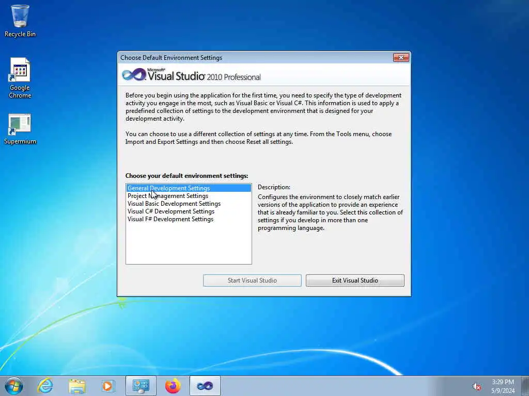Open the Windows Start menu orb
The image size is (529, 396).
(14, 386)
